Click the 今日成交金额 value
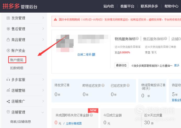Viewport: 181px width, 128px height. (107, 122)
